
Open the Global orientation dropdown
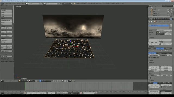coord(48,81)
